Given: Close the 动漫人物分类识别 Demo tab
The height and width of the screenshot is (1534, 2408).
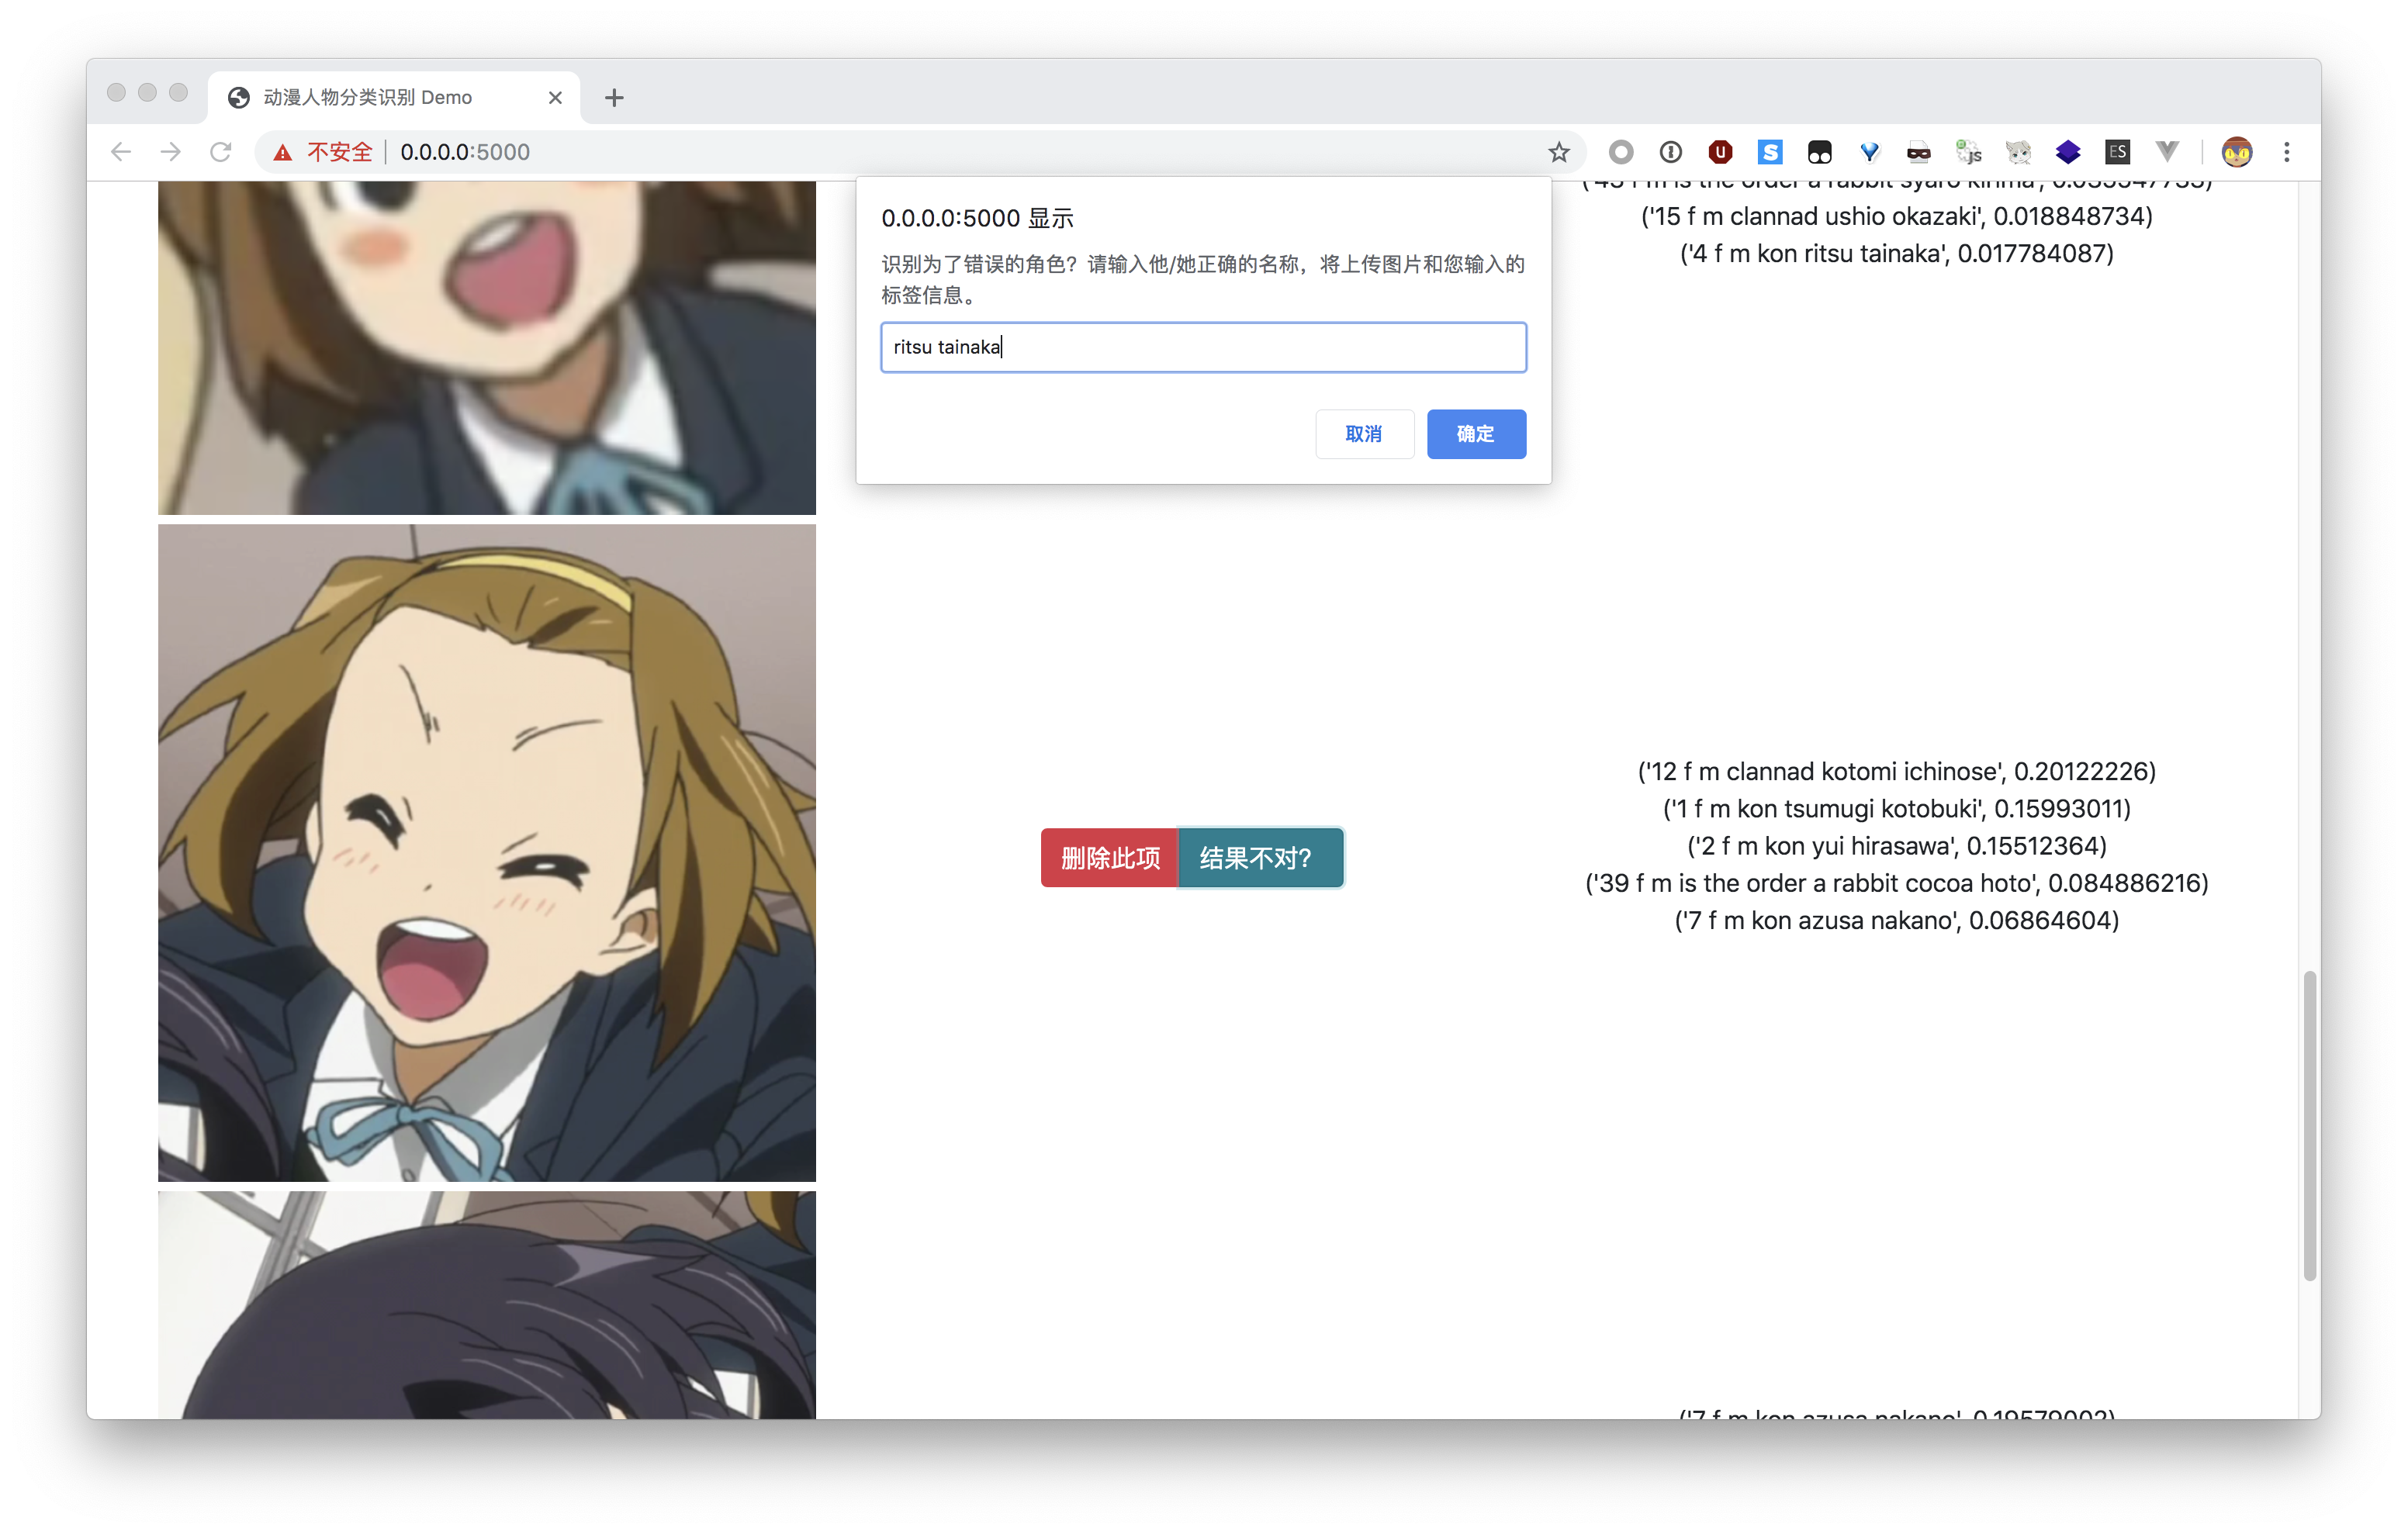Looking at the screenshot, I should pyautogui.click(x=556, y=97).
